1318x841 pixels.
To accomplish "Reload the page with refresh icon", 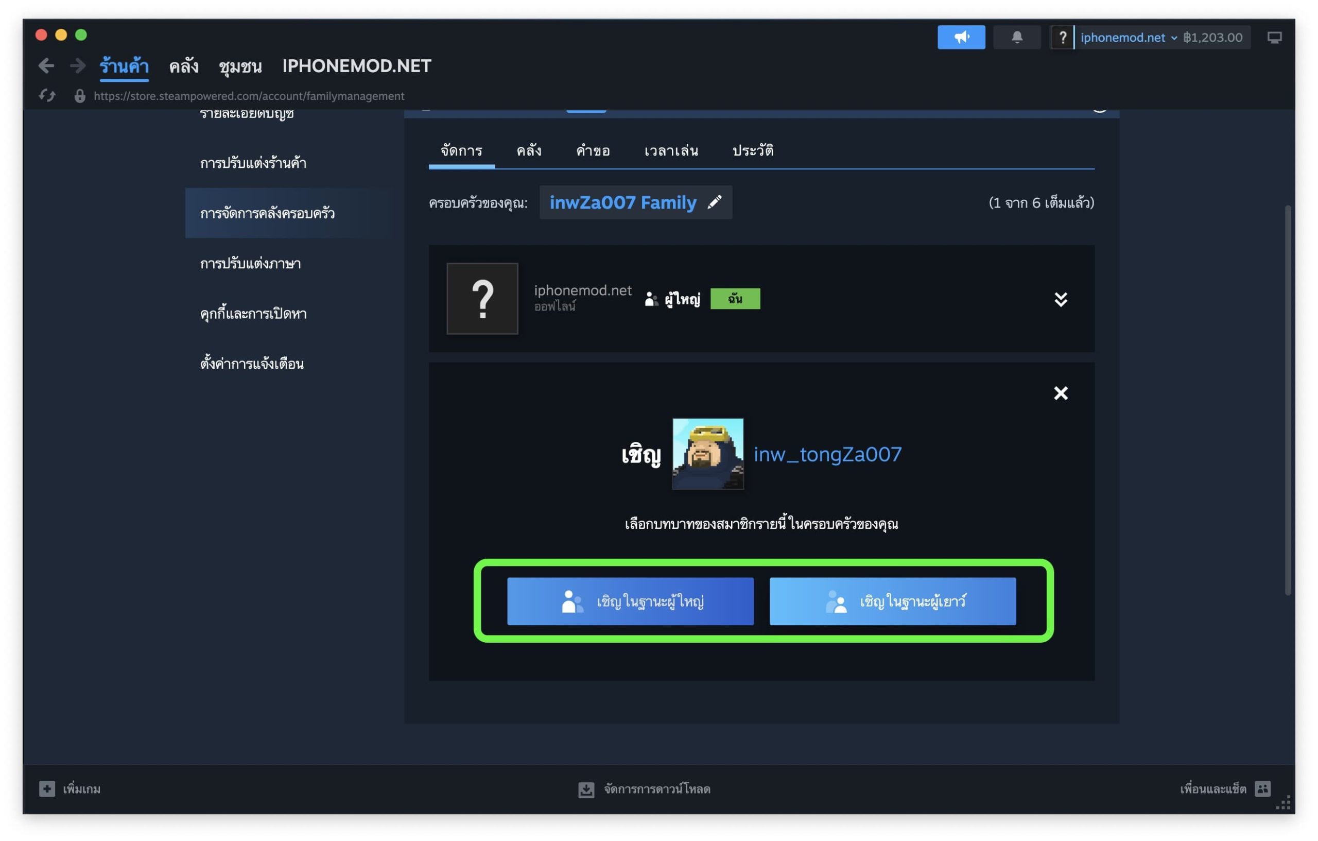I will [x=47, y=96].
